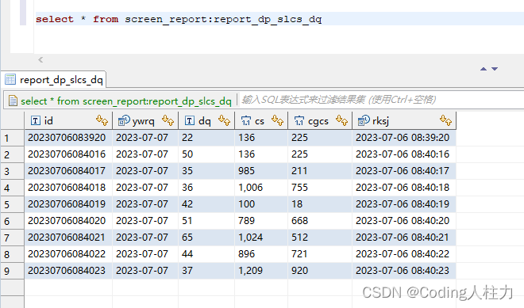Click the sort icon in dq column
Viewport: 524px width, 308px height.
coord(224,120)
